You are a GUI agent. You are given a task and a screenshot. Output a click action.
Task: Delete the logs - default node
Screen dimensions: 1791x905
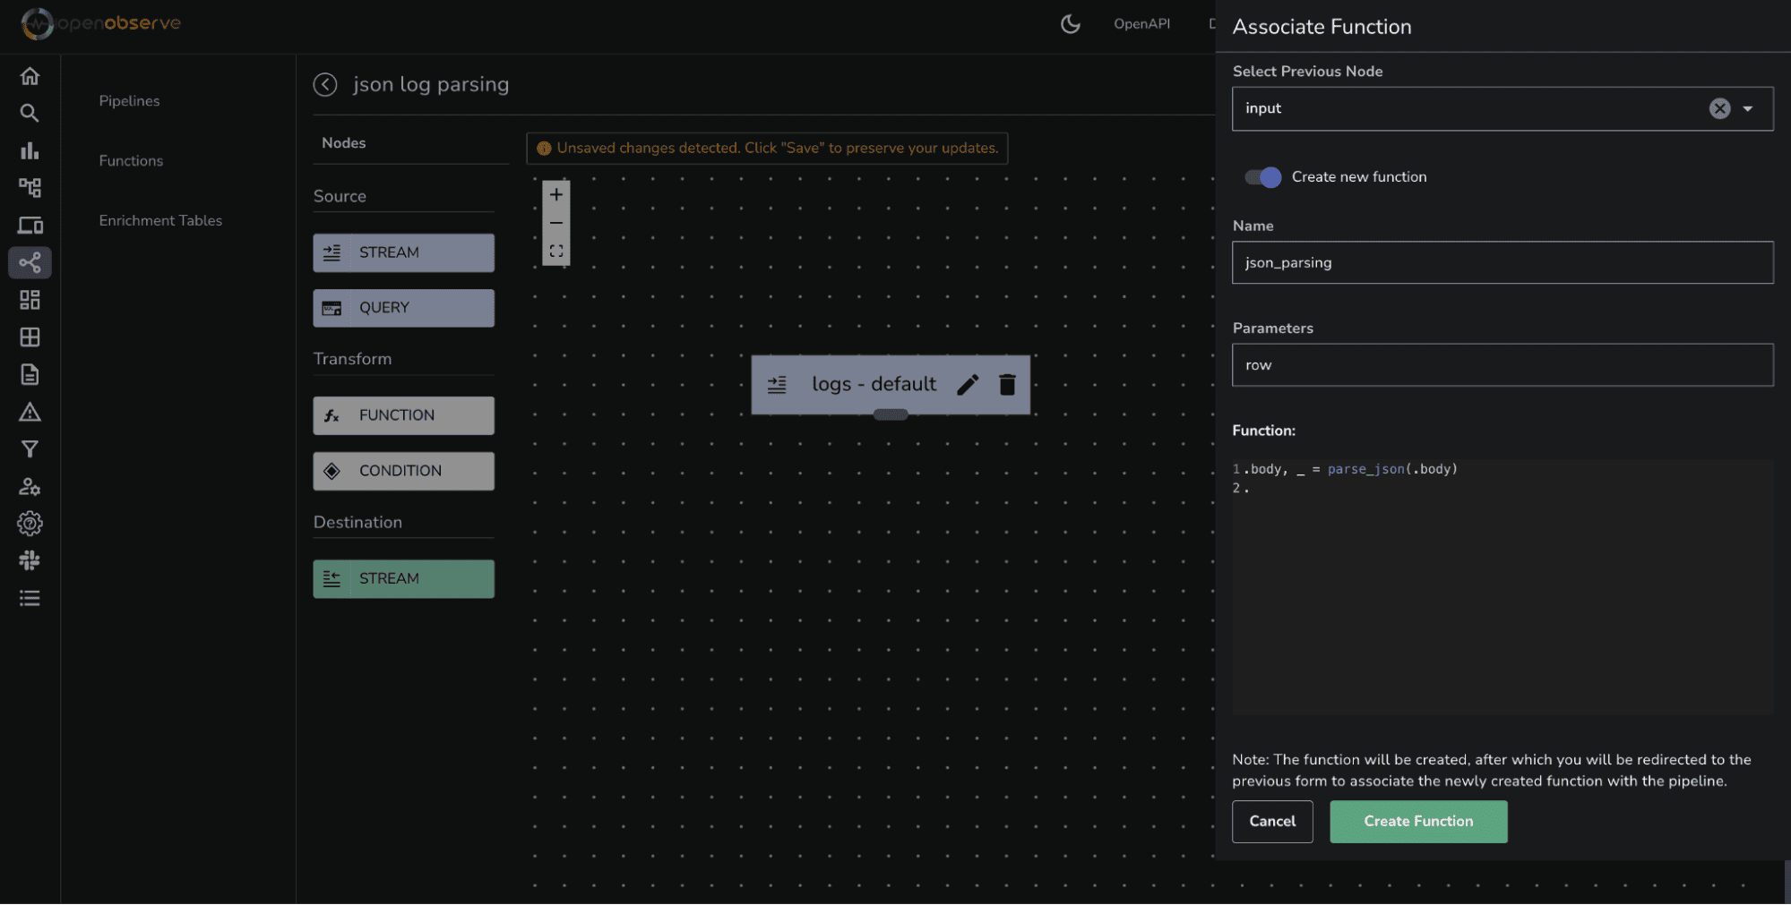point(1007,385)
